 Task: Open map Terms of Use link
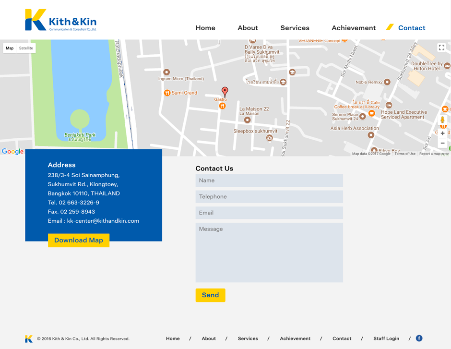pos(405,154)
